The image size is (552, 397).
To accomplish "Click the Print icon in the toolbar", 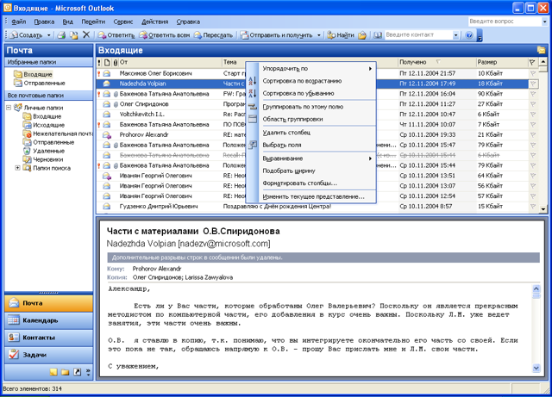I will [x=61, y=35].
